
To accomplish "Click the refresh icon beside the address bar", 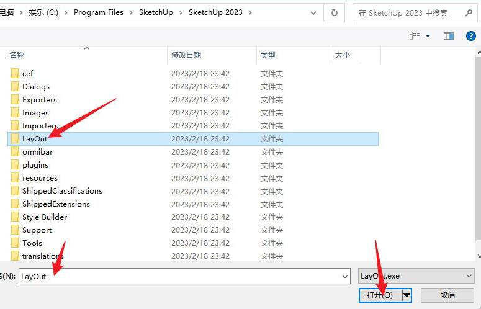I will tap(335, 12).
